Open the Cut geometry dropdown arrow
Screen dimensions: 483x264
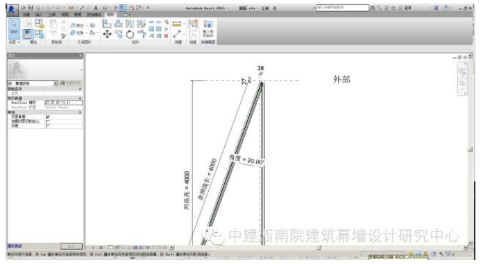[x=87, y=26]
